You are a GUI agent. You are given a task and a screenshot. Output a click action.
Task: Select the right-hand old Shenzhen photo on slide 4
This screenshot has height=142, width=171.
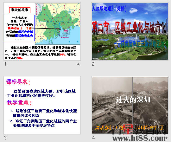pos(150,105)
